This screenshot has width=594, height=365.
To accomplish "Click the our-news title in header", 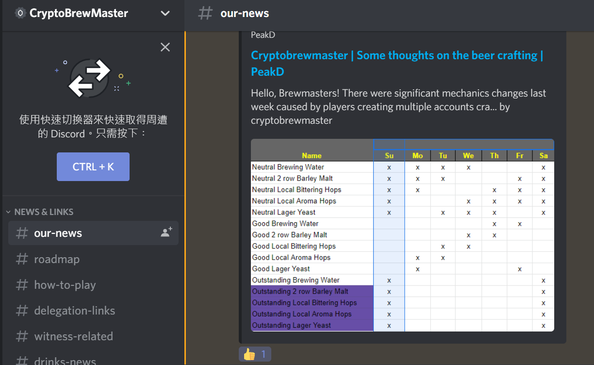I will coord(245,14).
